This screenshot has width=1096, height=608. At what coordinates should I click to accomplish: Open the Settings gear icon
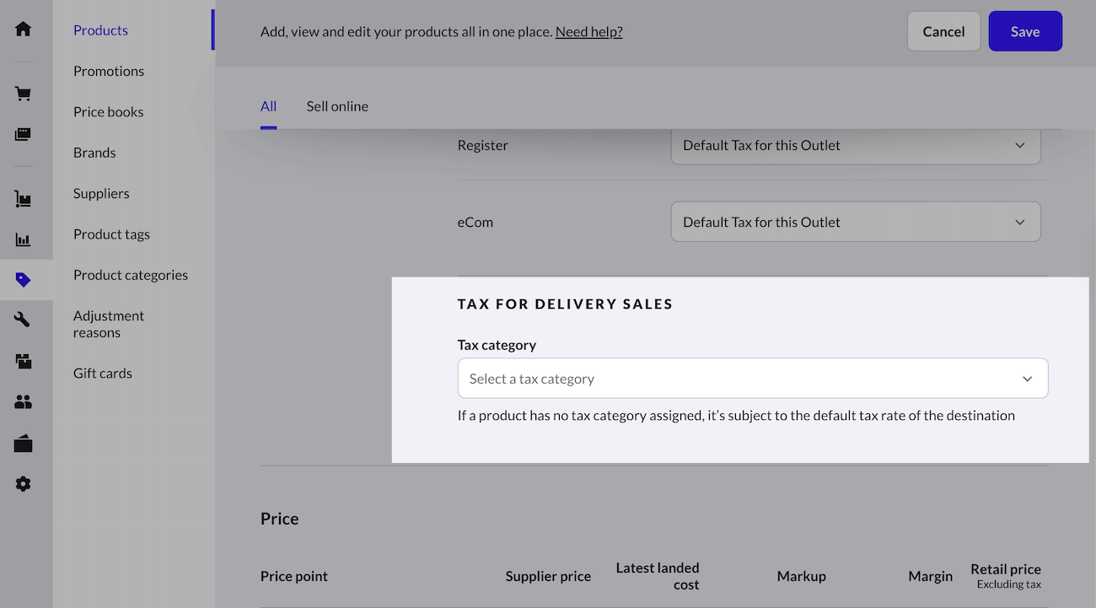(x=23, y=484)
